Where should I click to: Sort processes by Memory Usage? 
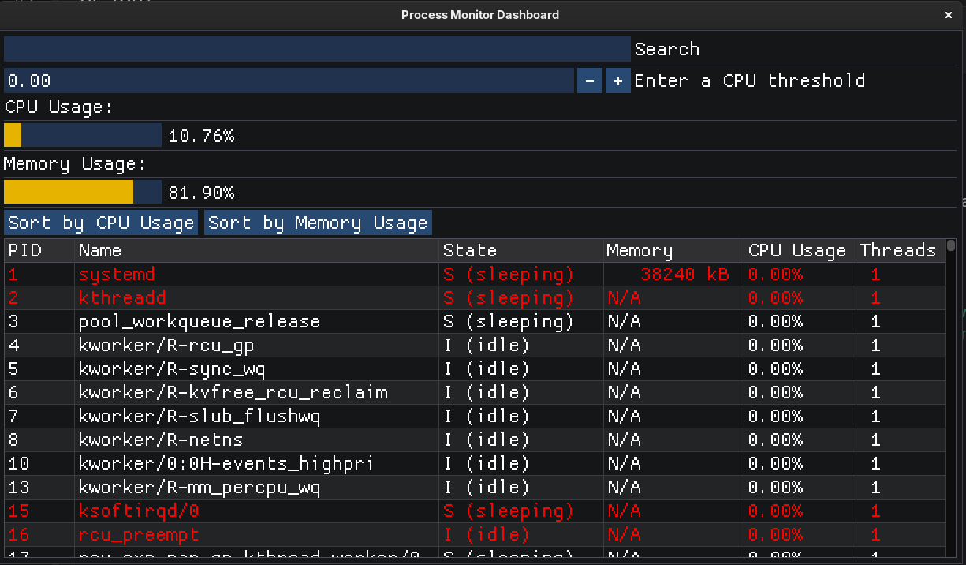click(318, 222)
